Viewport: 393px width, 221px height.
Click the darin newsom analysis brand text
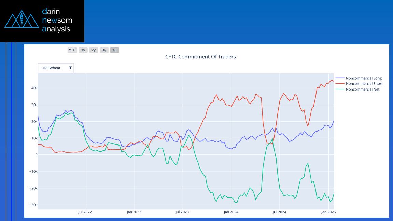tap(57, 20)
